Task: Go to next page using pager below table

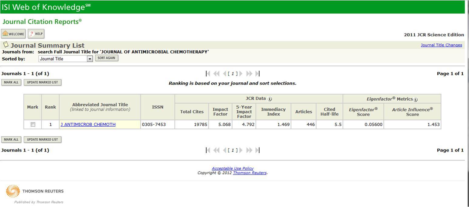Action: point(241,150)
